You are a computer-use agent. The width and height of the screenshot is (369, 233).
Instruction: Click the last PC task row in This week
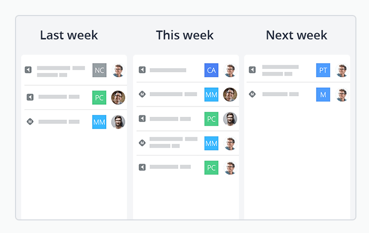point(188,167)
